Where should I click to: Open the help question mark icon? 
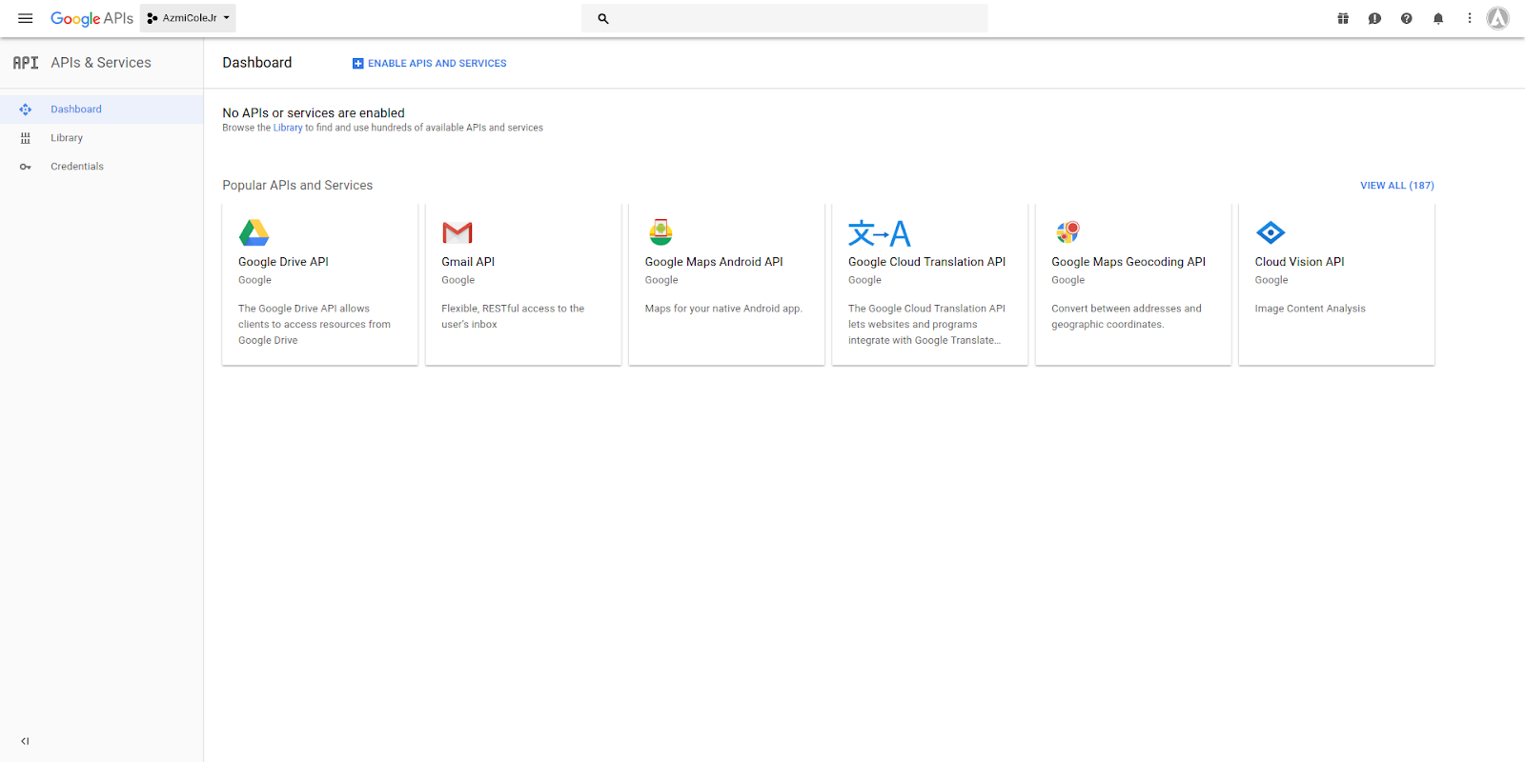1406,18
